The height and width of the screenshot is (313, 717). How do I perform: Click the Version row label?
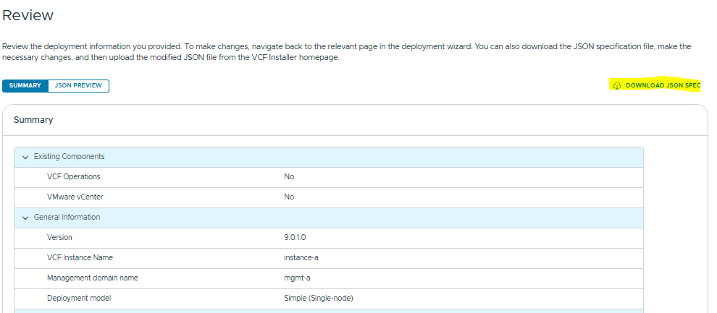coord(59,238)
